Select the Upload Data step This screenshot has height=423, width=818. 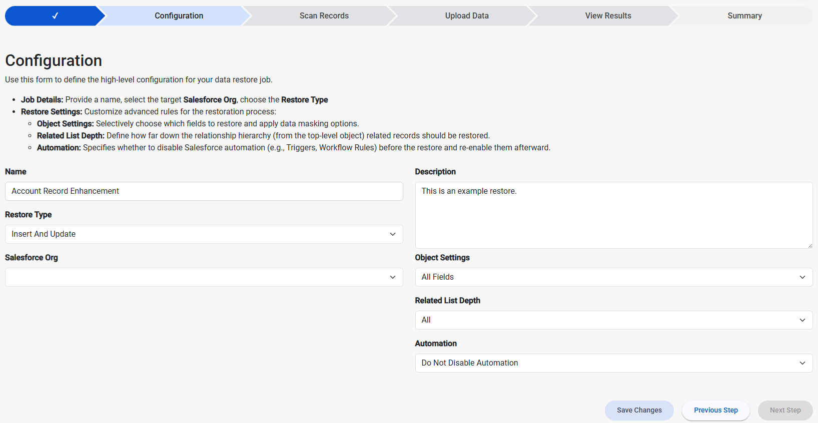click(x=466, y=16)
